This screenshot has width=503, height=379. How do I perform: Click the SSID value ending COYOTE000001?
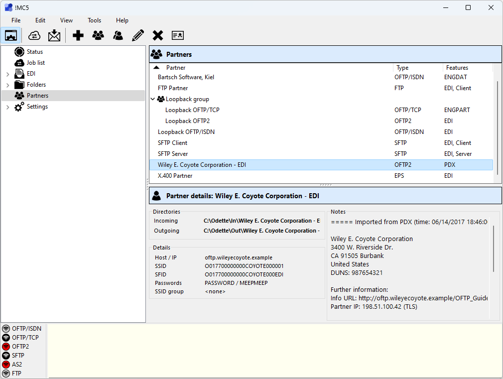pos(244,266)
